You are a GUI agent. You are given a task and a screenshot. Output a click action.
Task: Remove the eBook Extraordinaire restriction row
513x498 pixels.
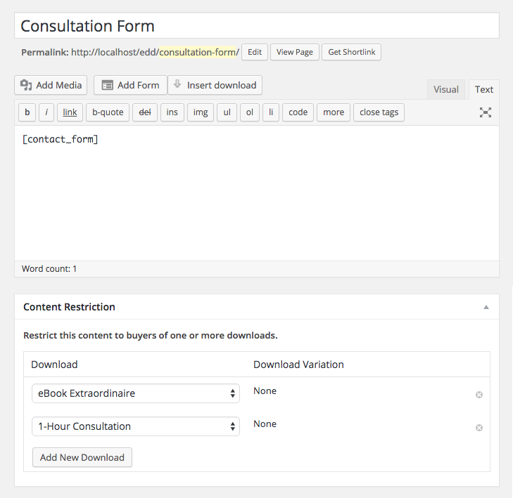(x=479, y=395)
